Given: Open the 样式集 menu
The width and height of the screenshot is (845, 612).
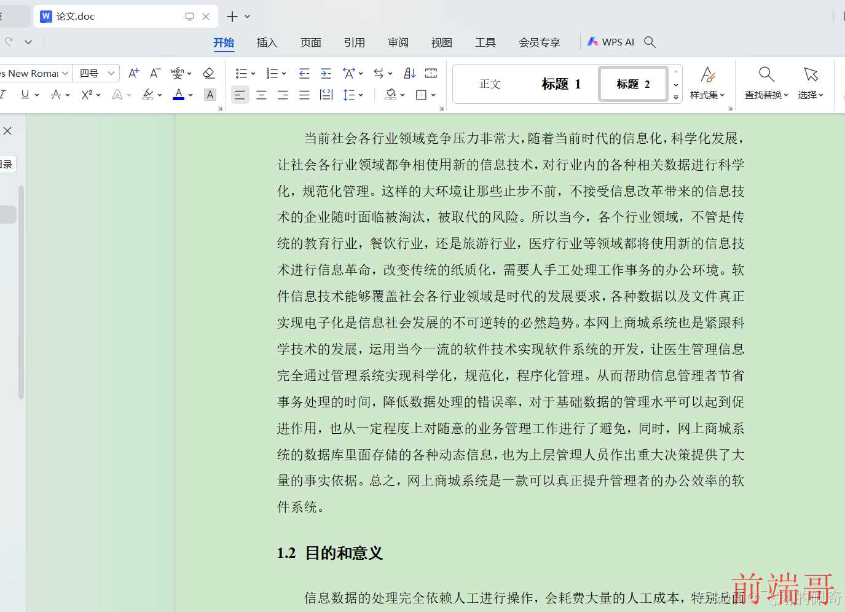Looking at the screenshot, I should [707, 84].
